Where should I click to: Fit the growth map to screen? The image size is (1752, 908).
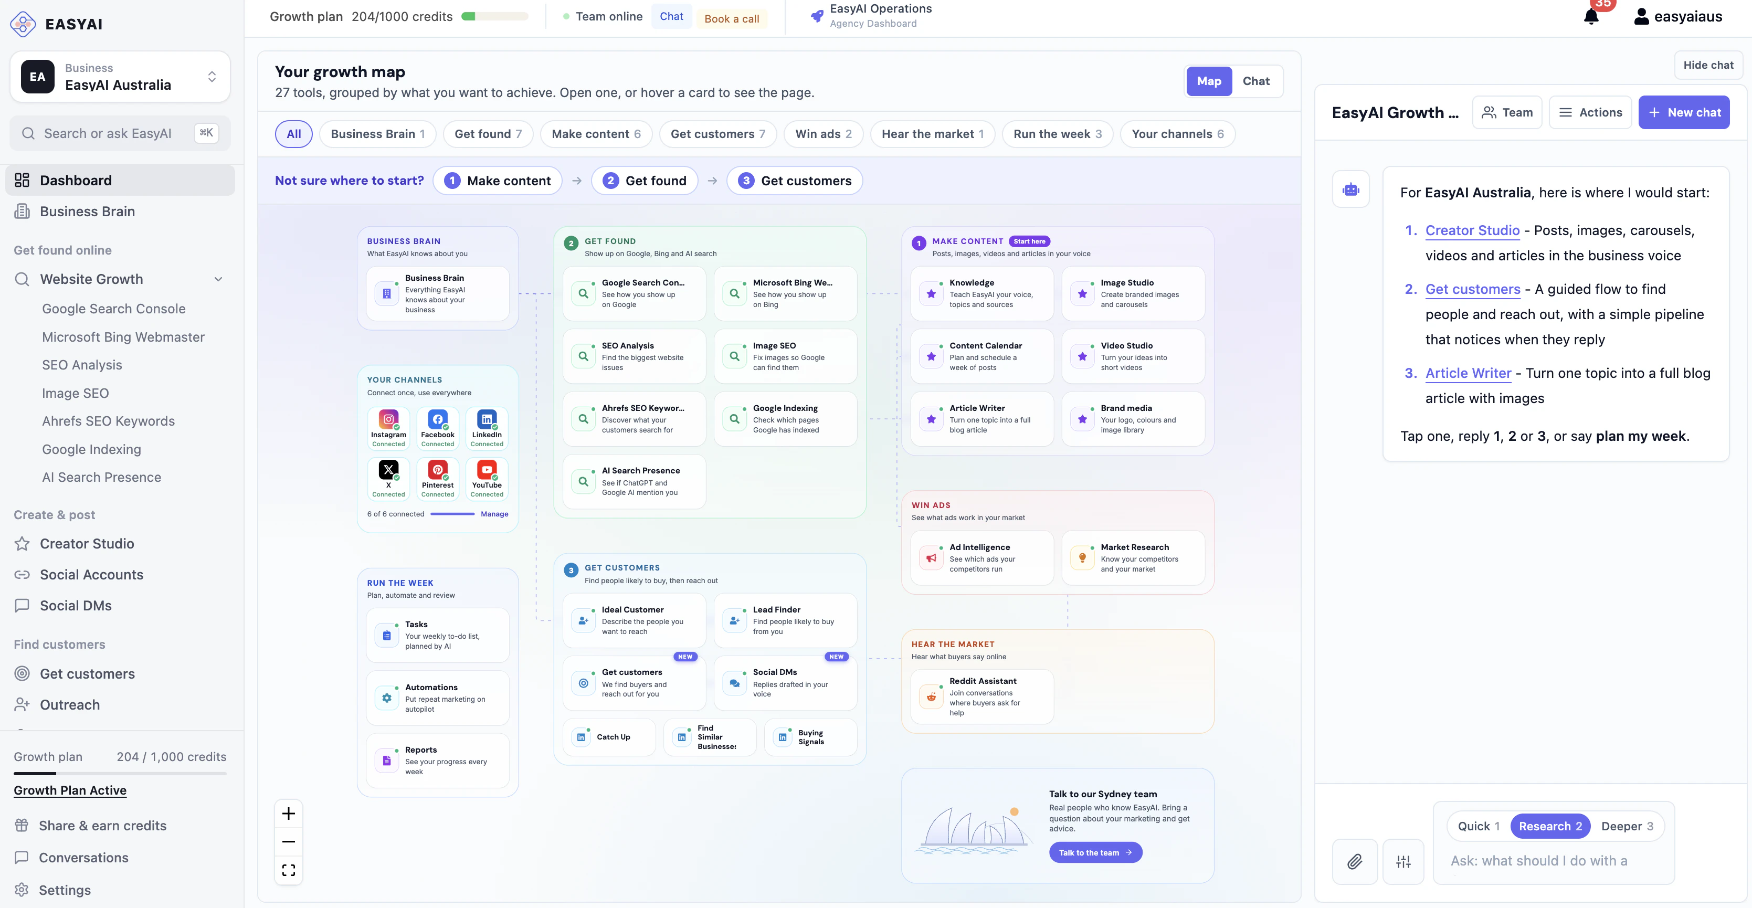tap(288, 870)
